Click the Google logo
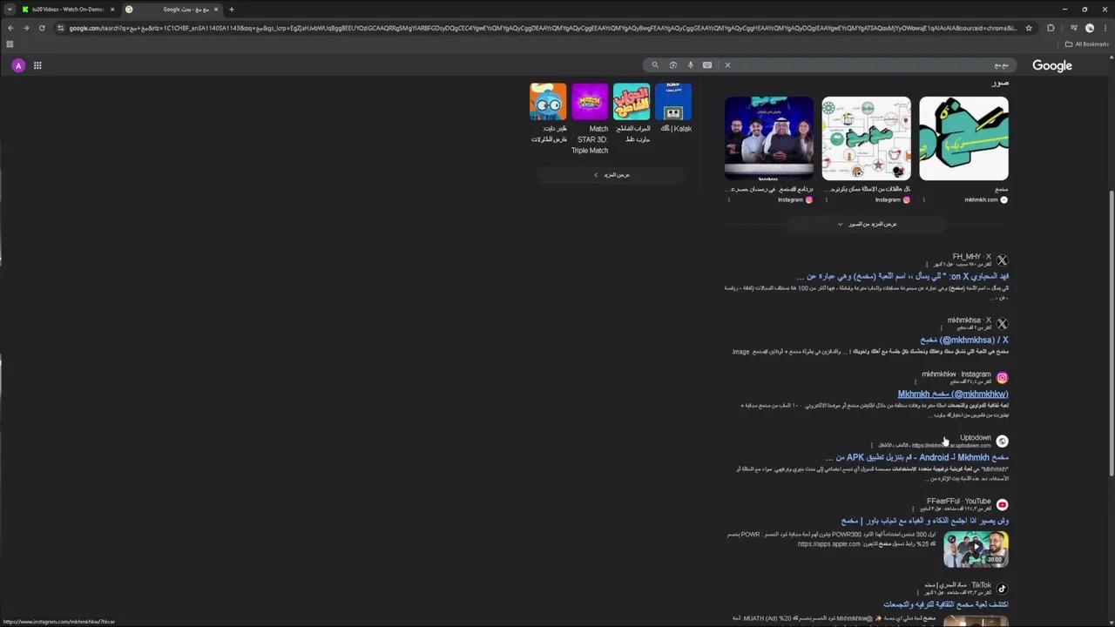This screenshot has width=1115, height=627. pyautogui.click(x=1052, y=65)
